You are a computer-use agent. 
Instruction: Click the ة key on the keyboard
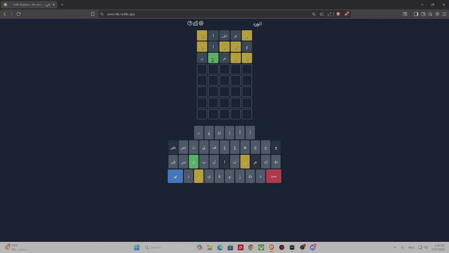(x=219, y=176)
